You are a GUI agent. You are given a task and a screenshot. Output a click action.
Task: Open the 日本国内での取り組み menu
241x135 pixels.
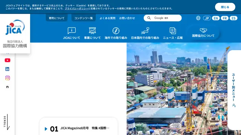[x=145, y=33]
